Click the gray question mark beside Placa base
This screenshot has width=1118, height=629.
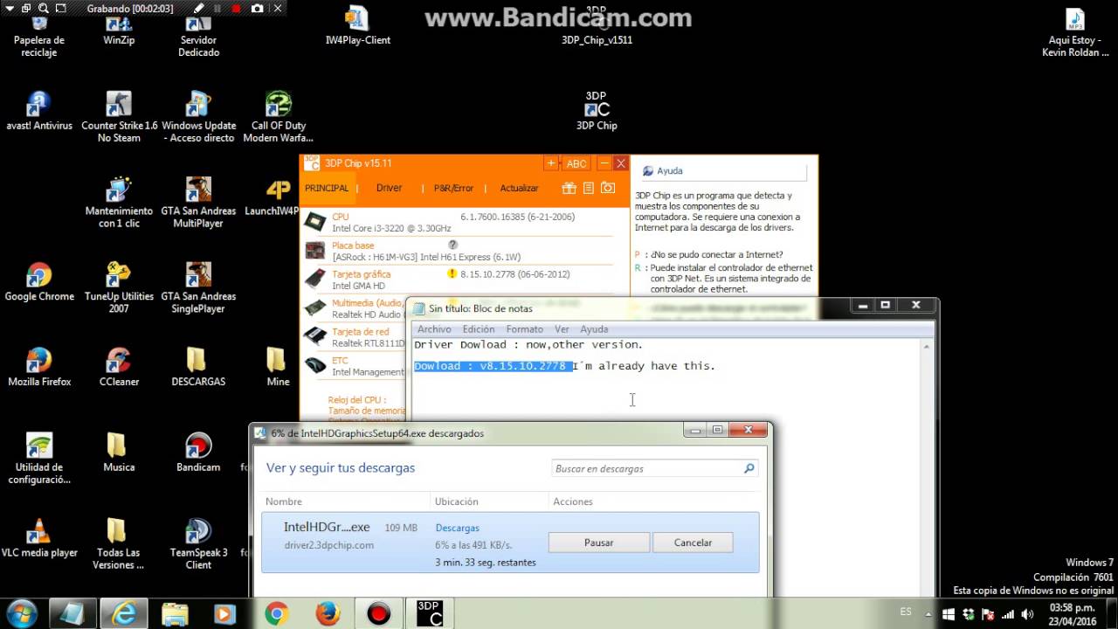coord(452,245)
